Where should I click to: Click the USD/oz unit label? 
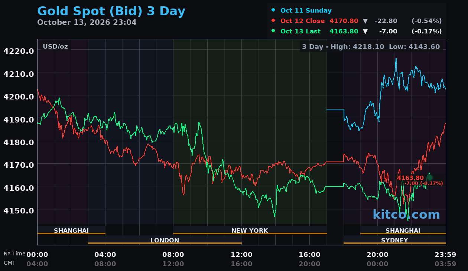coord(55,46)
